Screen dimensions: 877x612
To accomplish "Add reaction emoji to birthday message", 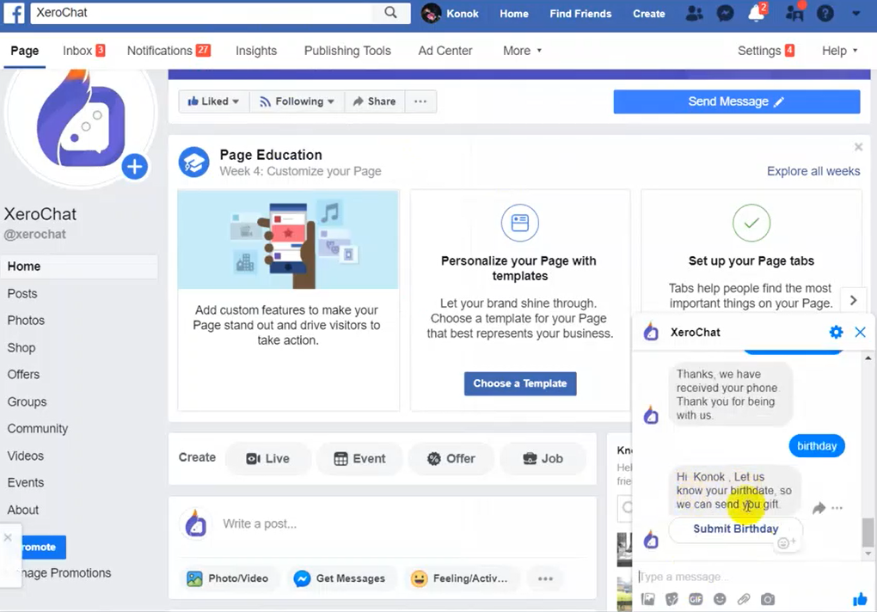I will [x=787, y=542].
